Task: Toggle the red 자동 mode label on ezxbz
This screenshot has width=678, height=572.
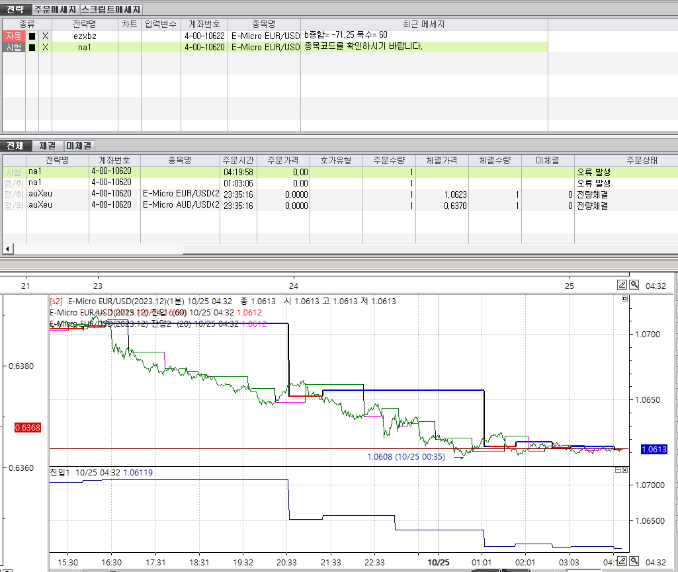Action: (13, 36)
